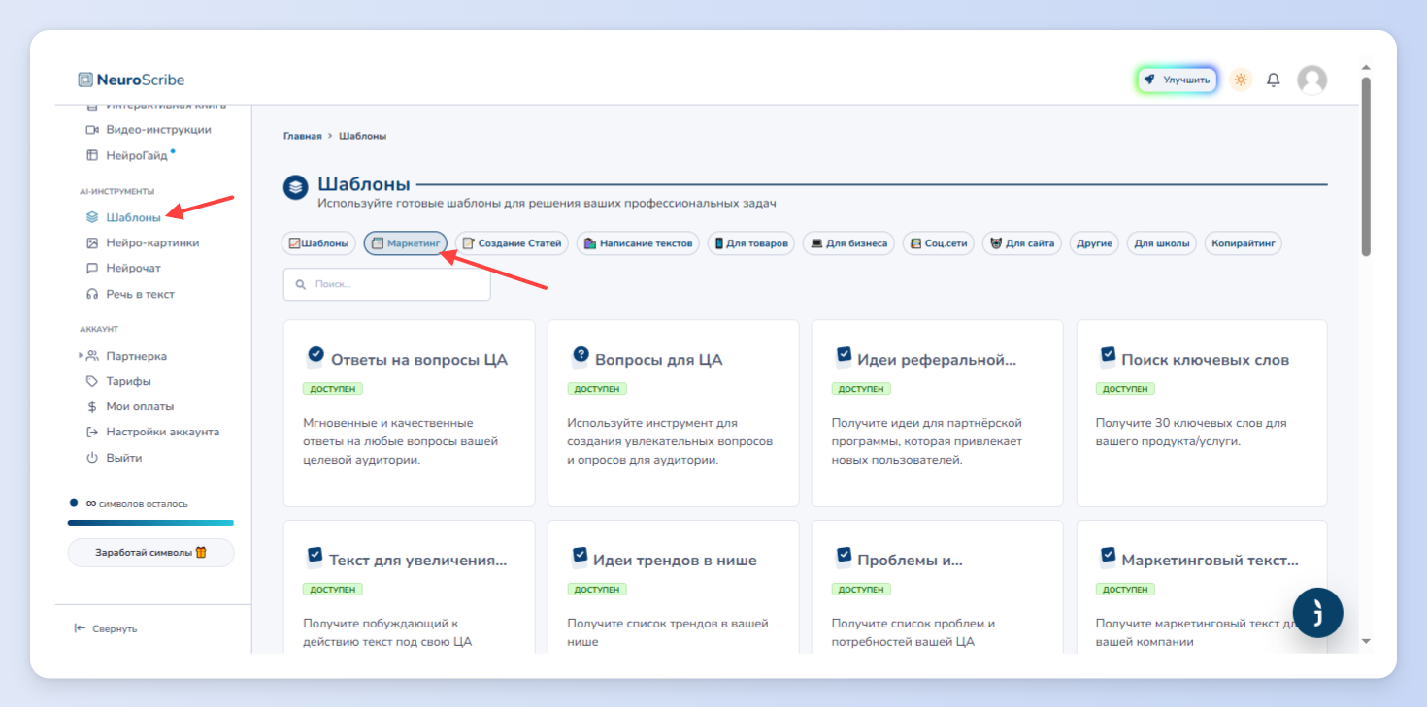
Task: Click the power icon beside Выйти
Action: pos(92,458)
